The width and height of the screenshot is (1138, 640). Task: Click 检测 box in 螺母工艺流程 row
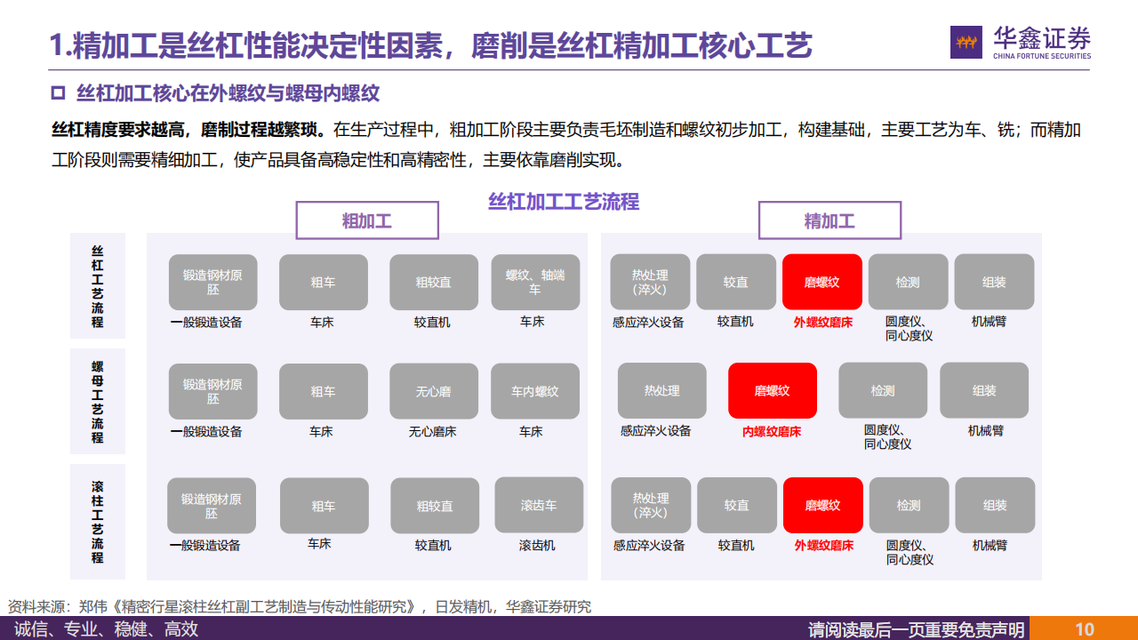pyautogui.click(x=883, y=390)
